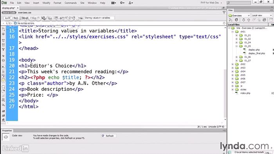The height and width of the screenshot is (154, 274).
Task: Click the Apply Comment icon in coding toolbar
Action: pyautogui.click(x=3, y=86)
